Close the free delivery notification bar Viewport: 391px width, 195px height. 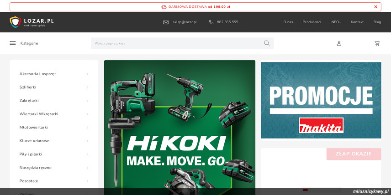tap(375, 7)
